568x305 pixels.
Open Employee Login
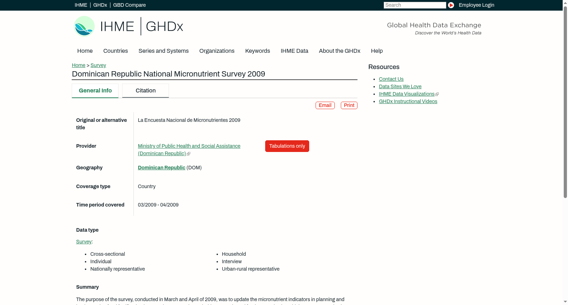476,5
